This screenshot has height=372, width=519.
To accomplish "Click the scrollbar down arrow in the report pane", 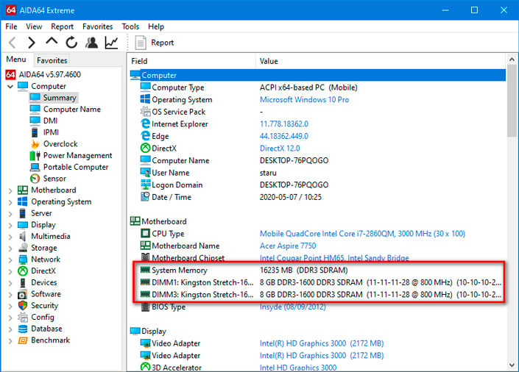I will click(x=512, y=365).
